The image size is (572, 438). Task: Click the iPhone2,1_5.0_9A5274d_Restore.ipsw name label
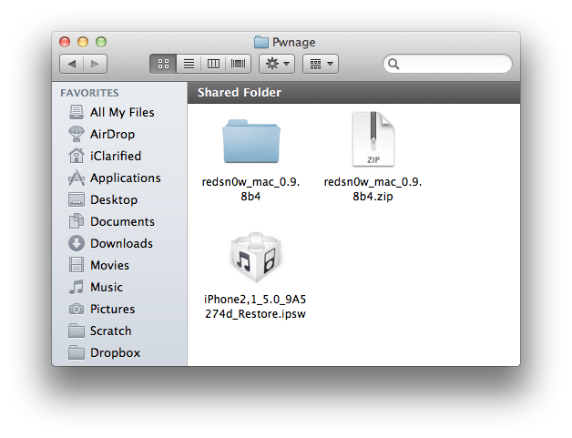point(255,306)
